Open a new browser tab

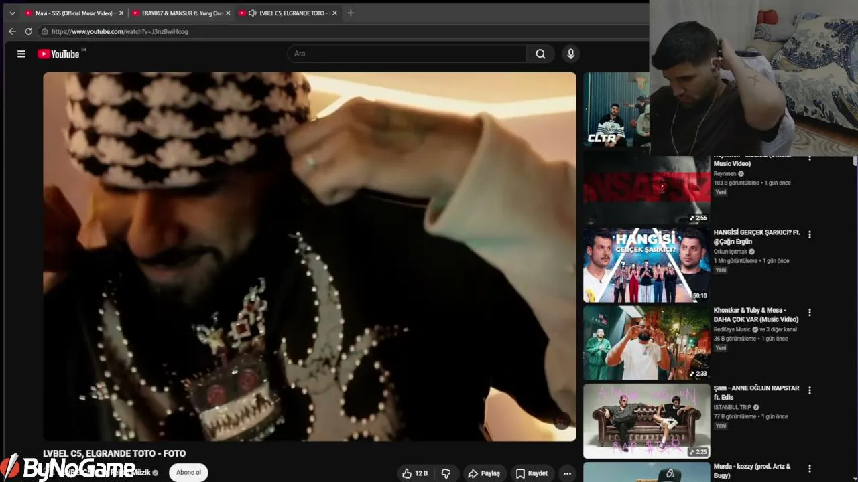pyautogui.click(x=351, y=13)
